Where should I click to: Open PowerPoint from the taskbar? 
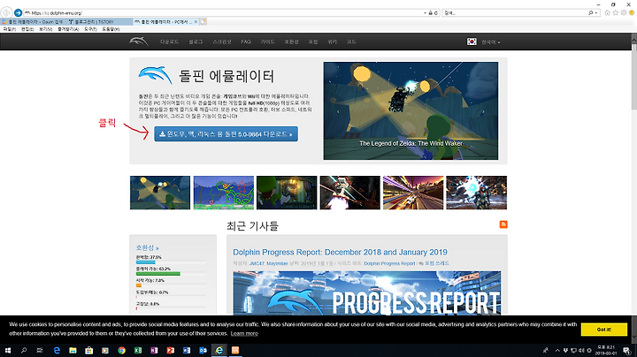[x=170, y=350]
